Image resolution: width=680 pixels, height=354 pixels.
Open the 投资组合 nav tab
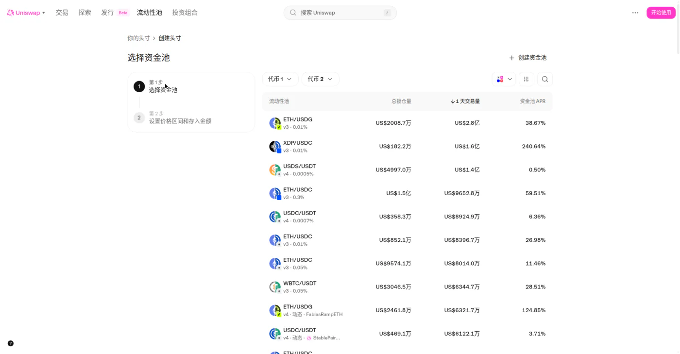[x=185, y=13]
